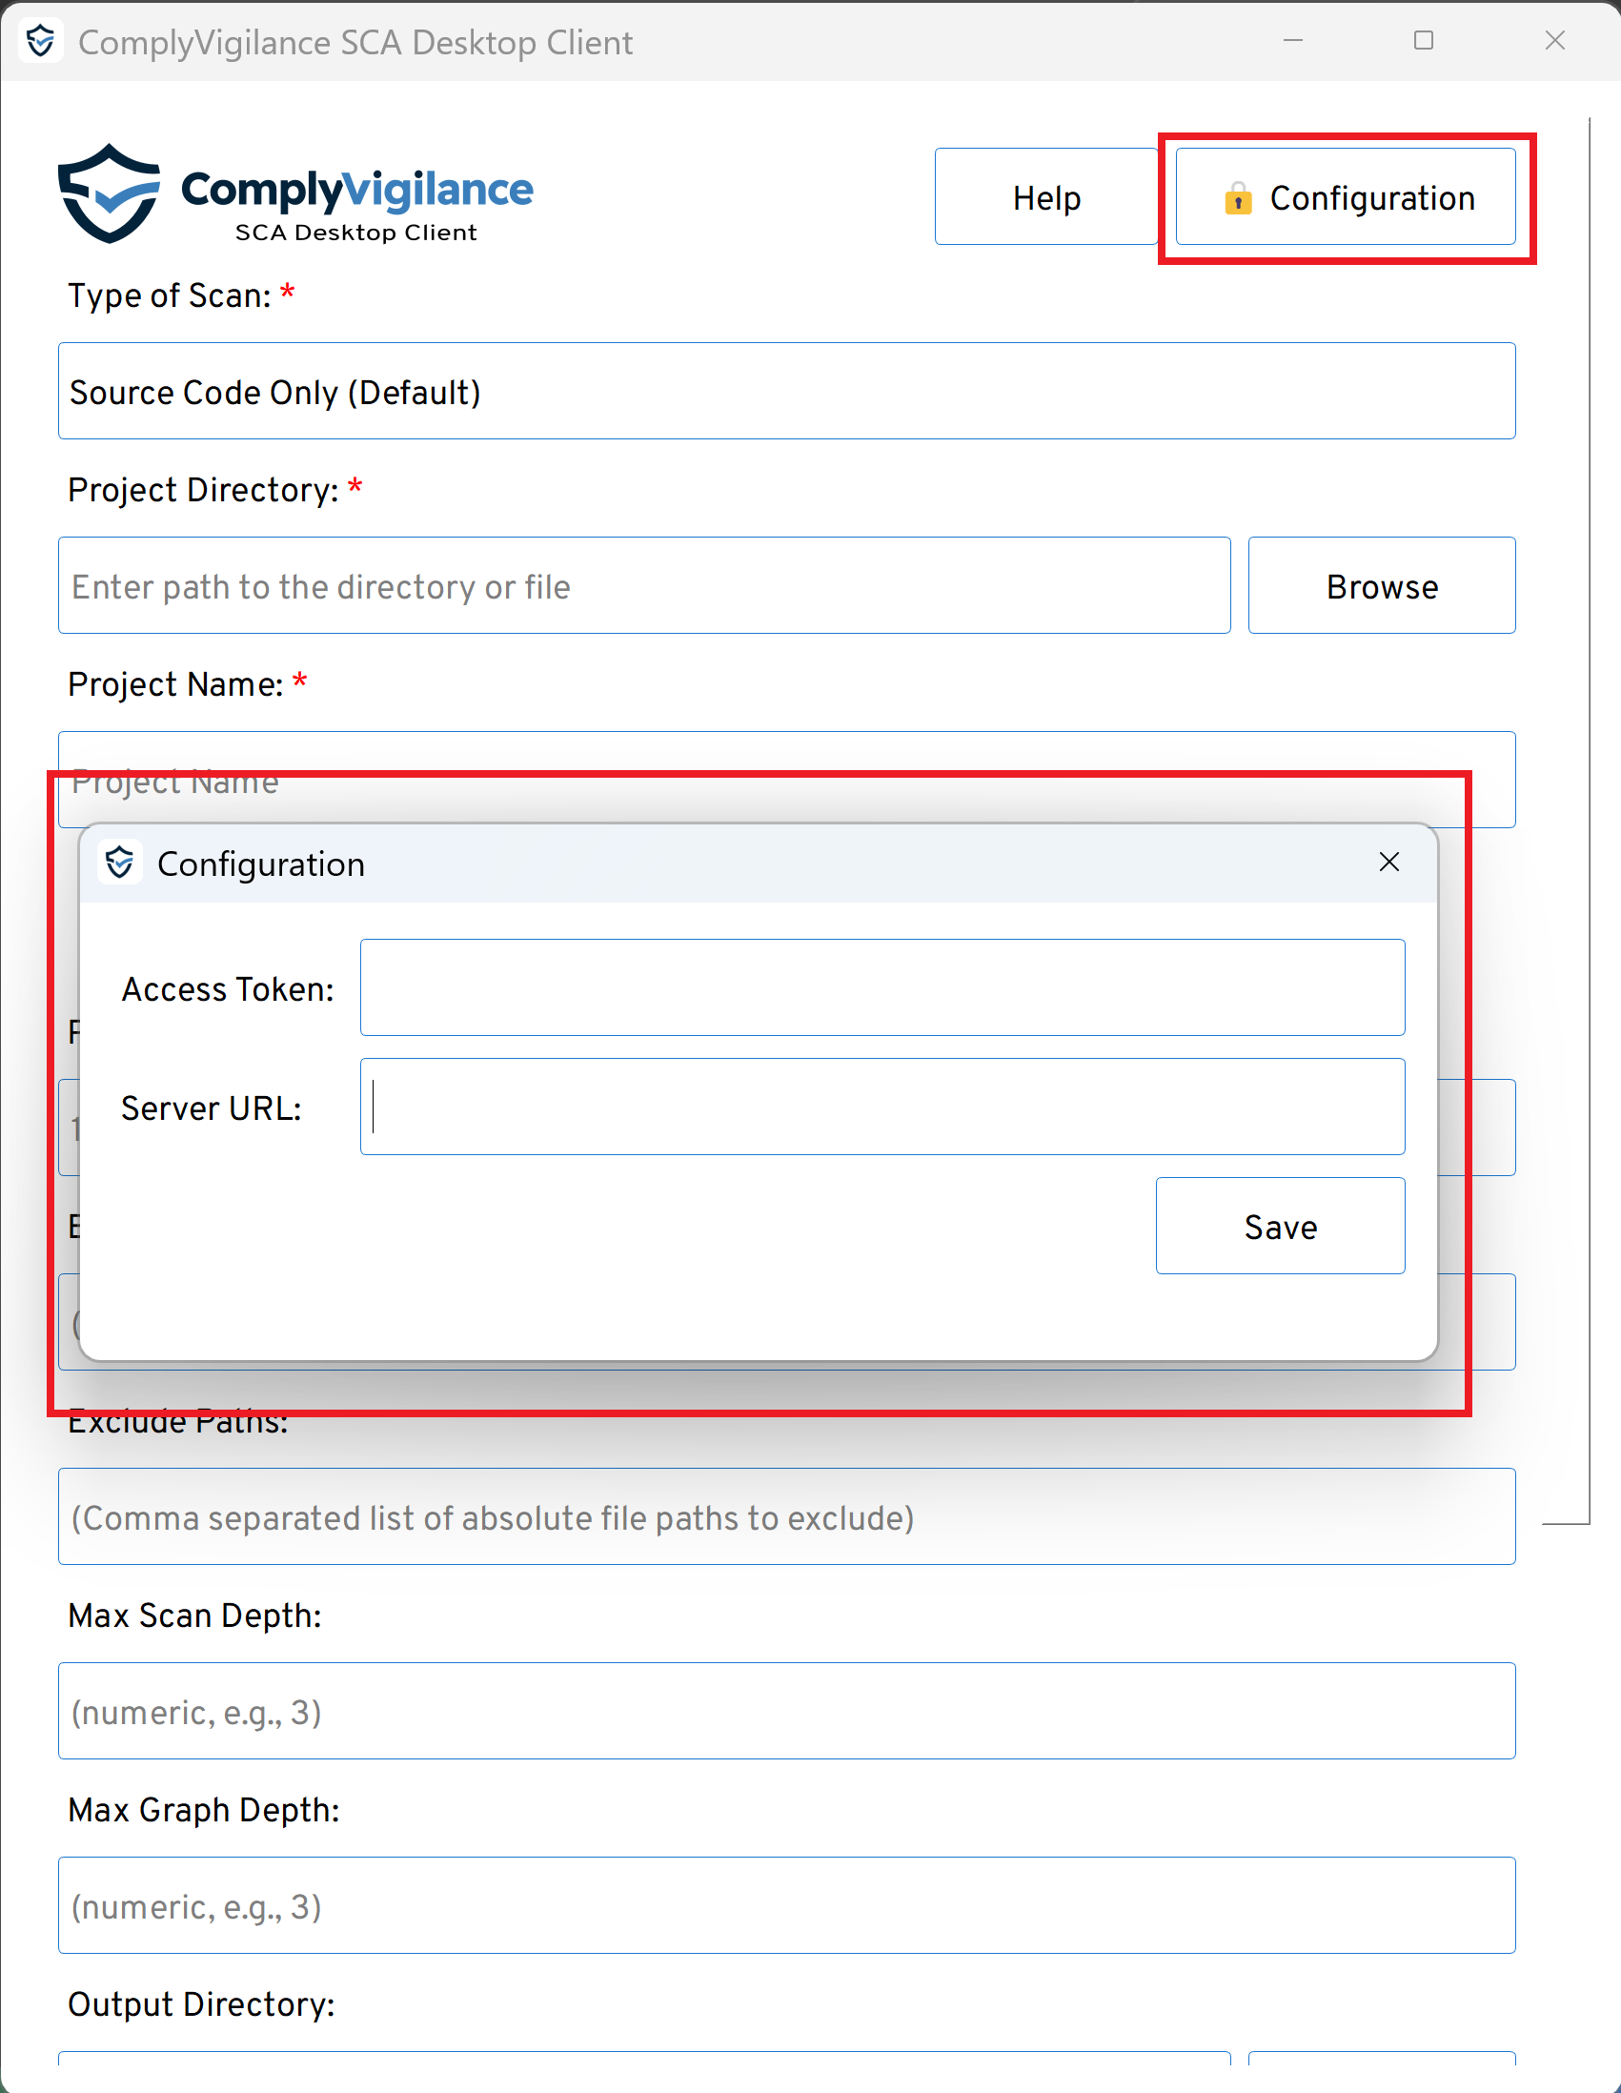Focus the Project Directory path field

644,585
